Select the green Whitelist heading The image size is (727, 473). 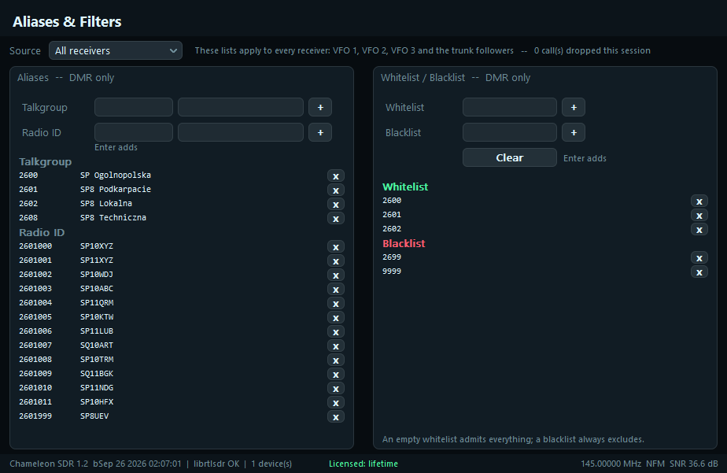(405, 187)
